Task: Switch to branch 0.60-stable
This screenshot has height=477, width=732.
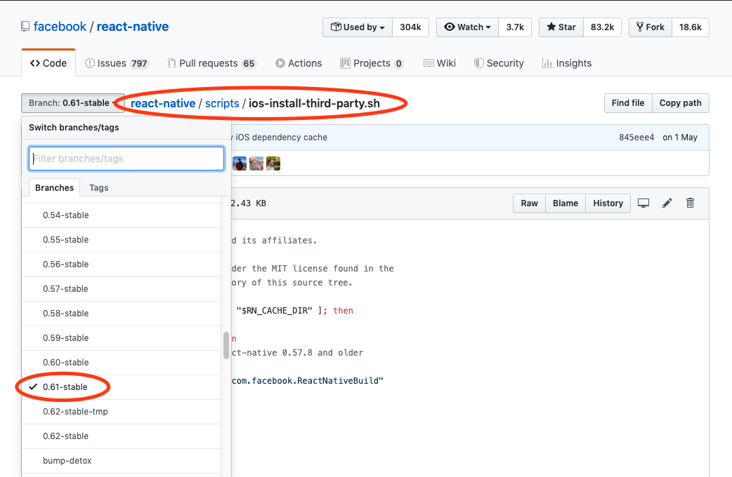Action: click(x=122, y=363)
